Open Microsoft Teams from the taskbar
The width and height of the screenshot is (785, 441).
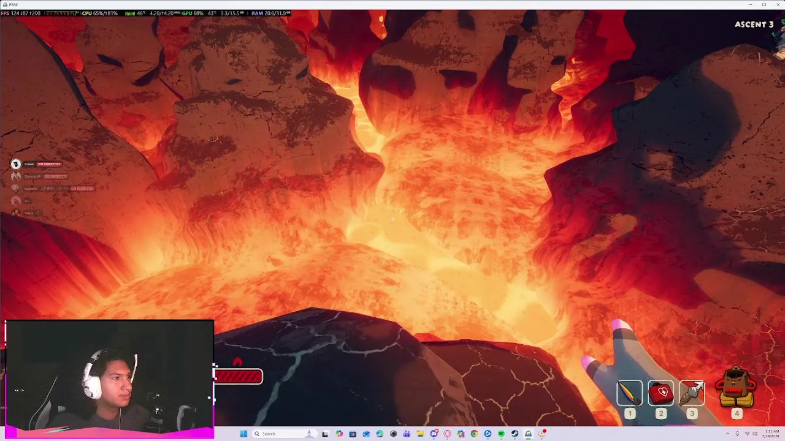407,434
